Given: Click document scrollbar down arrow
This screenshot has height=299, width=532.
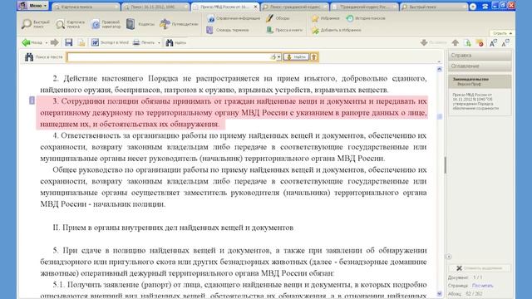Looking at the screenshot, I should pyautogui.click(x=440, y=293).
